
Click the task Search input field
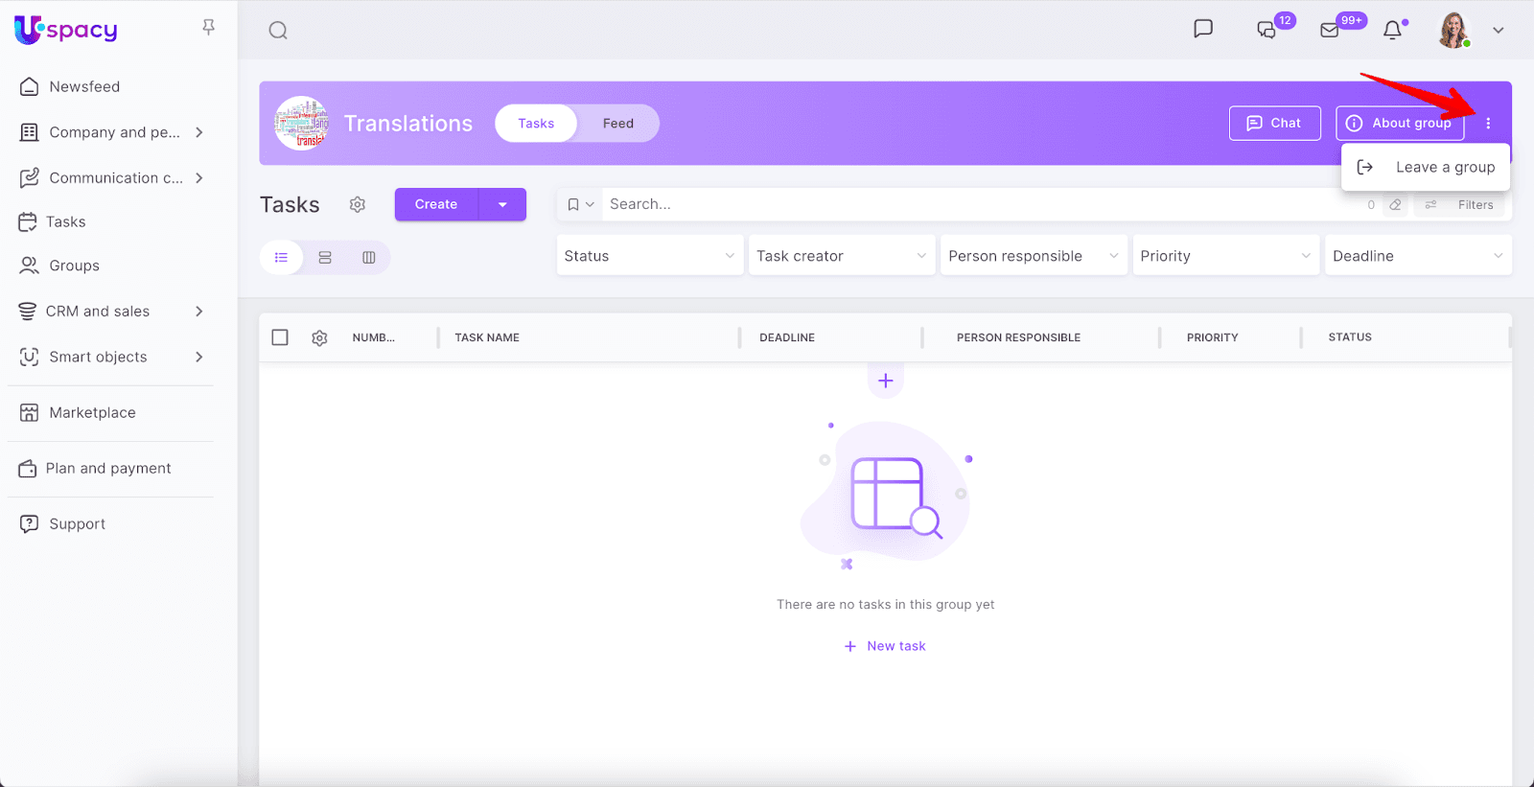pos(978,205)
